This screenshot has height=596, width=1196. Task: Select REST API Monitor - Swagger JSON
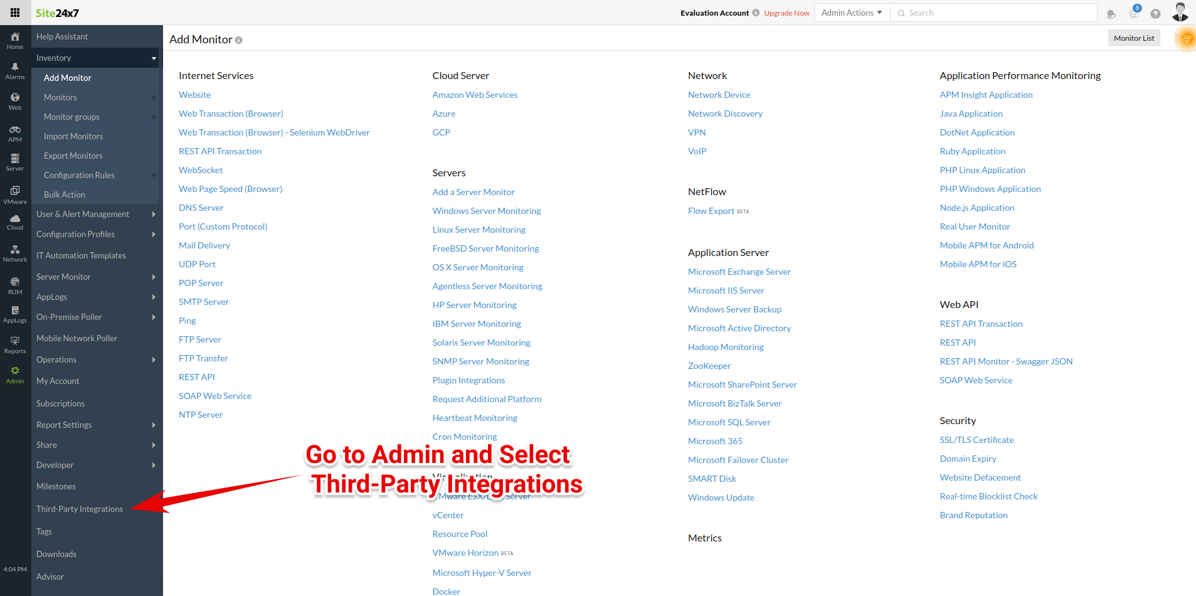coord(1006,361)
